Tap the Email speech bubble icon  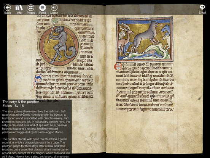202,7
